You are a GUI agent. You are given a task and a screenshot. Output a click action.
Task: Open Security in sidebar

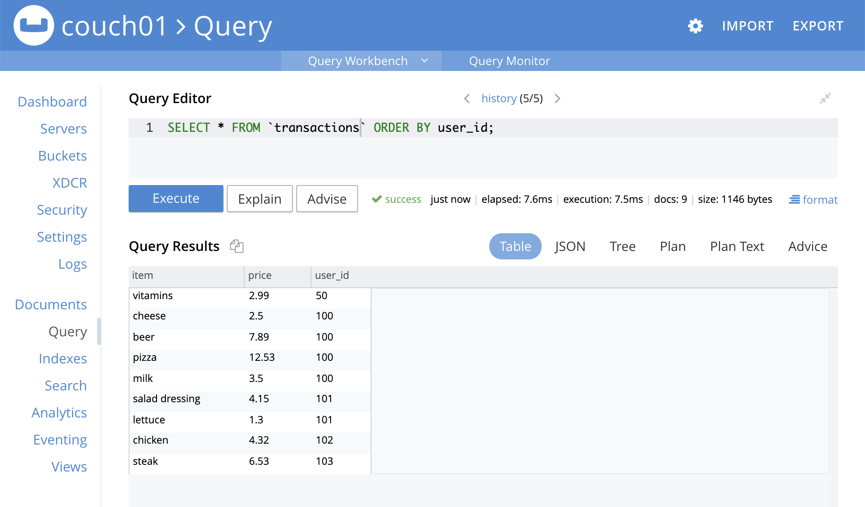coord(62,210)
